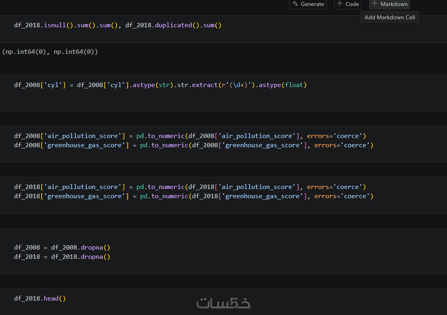Click the df_2008 = df_2008.dropna() line
The width and height of the screenshot is (447, 315).
(62, 248)
